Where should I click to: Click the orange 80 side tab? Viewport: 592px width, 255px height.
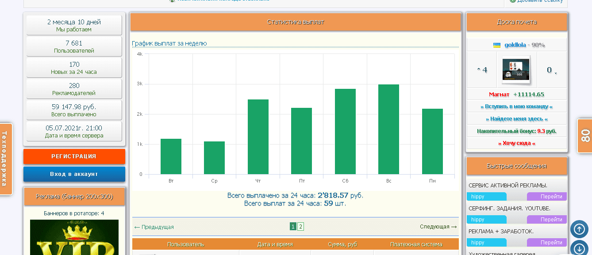point(585,136)
